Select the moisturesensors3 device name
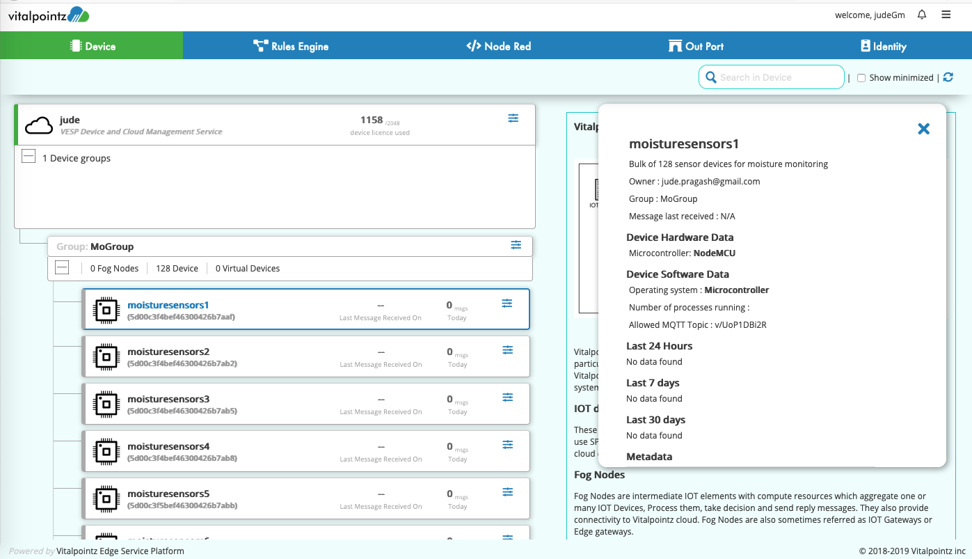This screenshot has height=559, width=972. 168,400
